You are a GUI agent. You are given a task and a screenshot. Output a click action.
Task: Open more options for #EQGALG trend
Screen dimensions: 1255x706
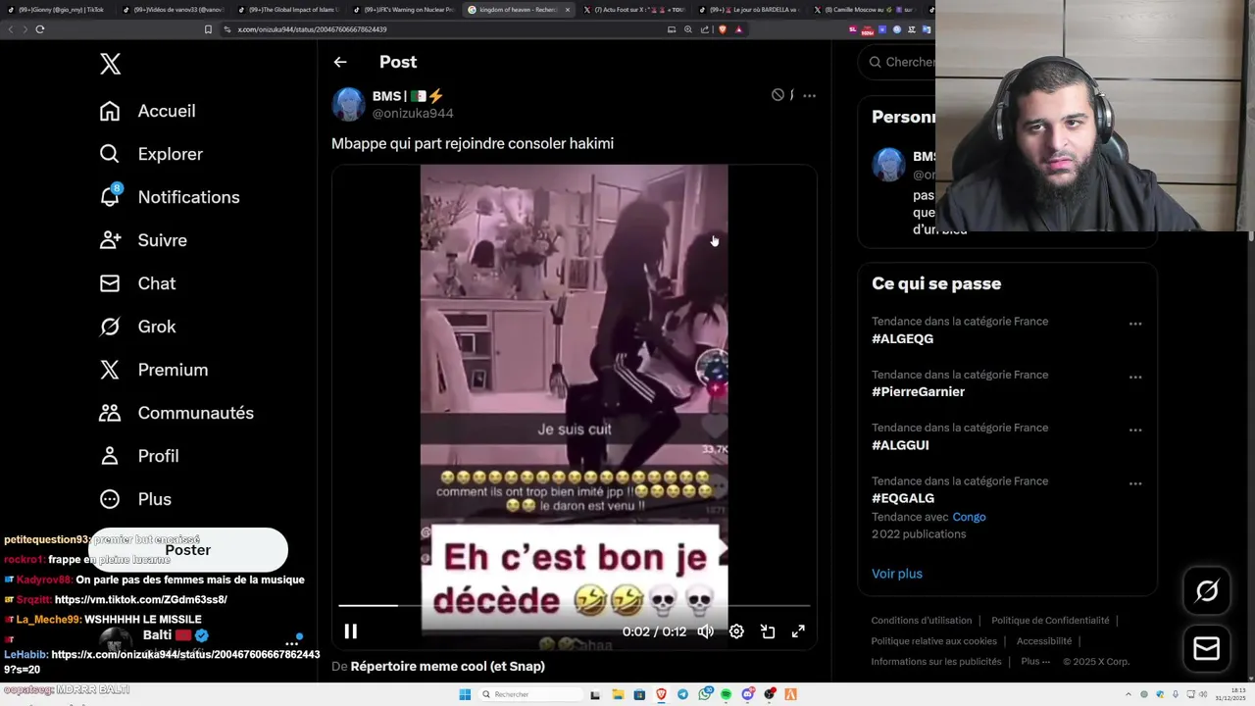(1135, 483)
